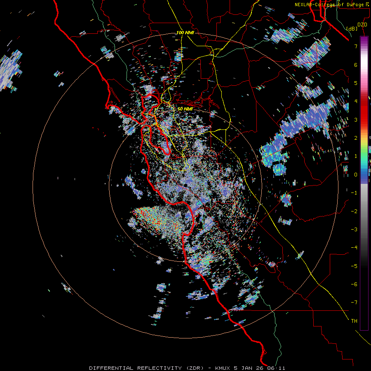Image resolution: width=371 pixels, height=371 pixels.
Task: Click the -5 value on color scale
Action: [x=354, y=266]
